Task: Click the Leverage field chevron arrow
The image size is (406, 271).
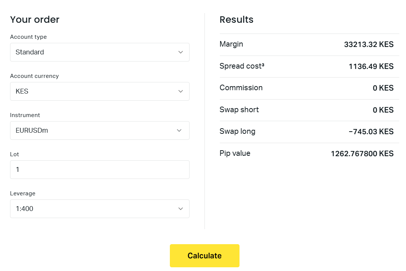Action: [181, 209]
